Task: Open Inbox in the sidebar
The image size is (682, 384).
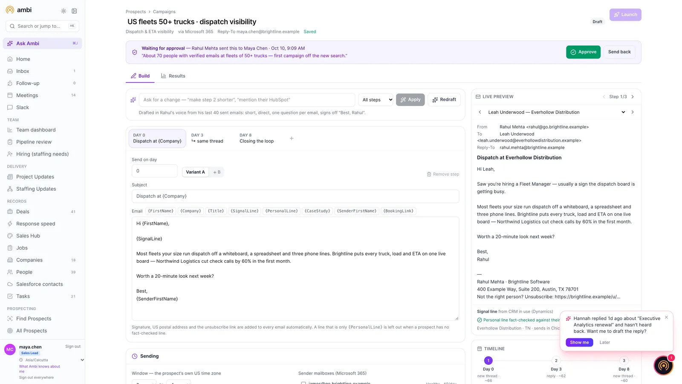Action: pos(42,71)
